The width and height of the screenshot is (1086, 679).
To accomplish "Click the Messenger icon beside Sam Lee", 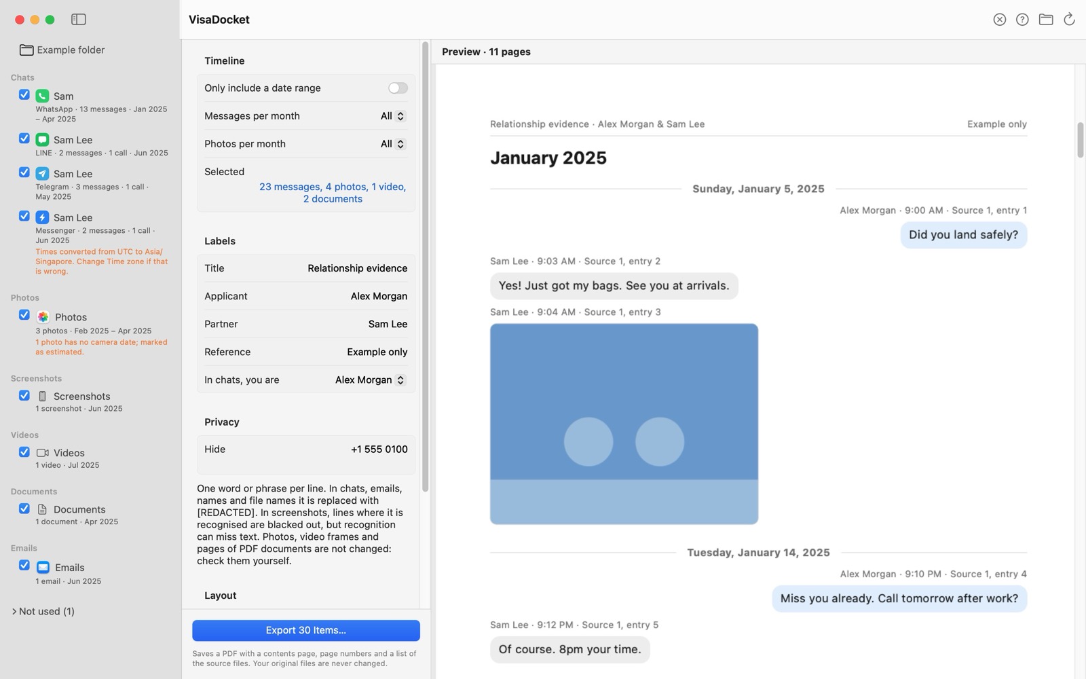I will pos(42,217).
